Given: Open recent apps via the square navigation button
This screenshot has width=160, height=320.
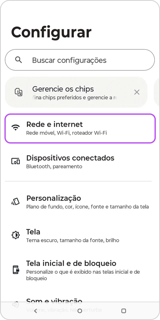Looking at the screenshot, I should pos(124,311).
